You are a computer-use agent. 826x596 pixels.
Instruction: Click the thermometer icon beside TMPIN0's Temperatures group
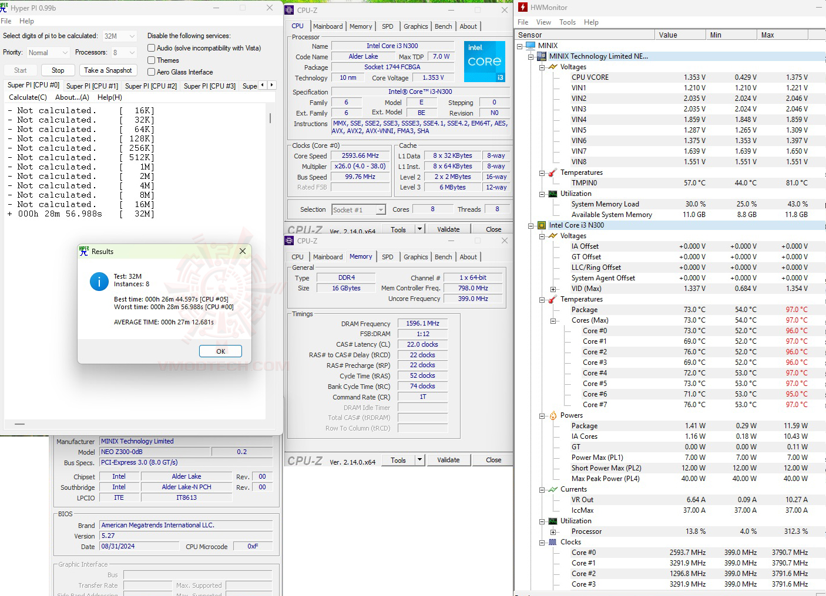552,172
